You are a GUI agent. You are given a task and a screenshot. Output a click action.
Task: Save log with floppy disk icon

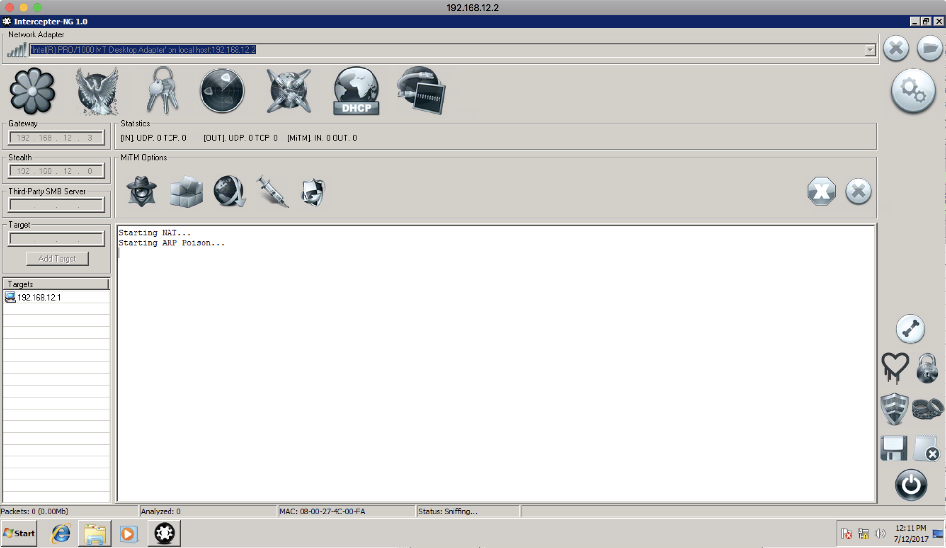(x=894, y=448)
